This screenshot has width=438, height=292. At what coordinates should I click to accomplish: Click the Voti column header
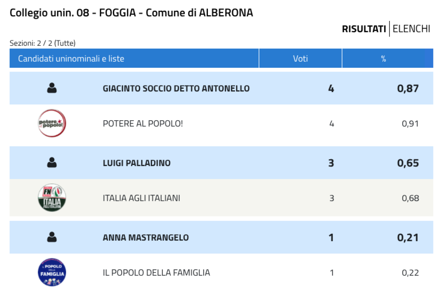(300, 58)
